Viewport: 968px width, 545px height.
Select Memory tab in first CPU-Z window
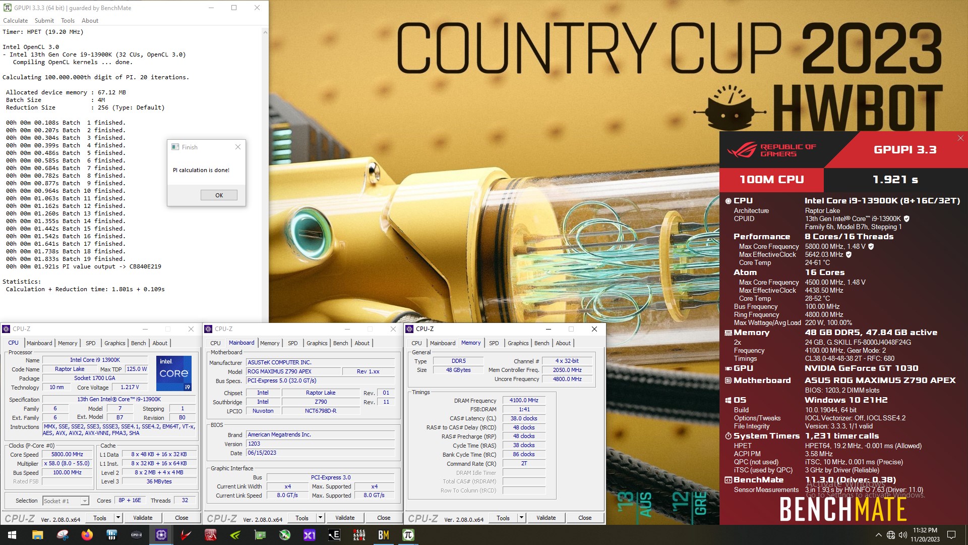tap(68, 343)
